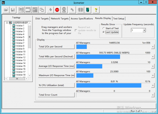This screenshot has height=114, width=158.
Task: Open the Update Frequency dropdown
Action: pos(144,30)
